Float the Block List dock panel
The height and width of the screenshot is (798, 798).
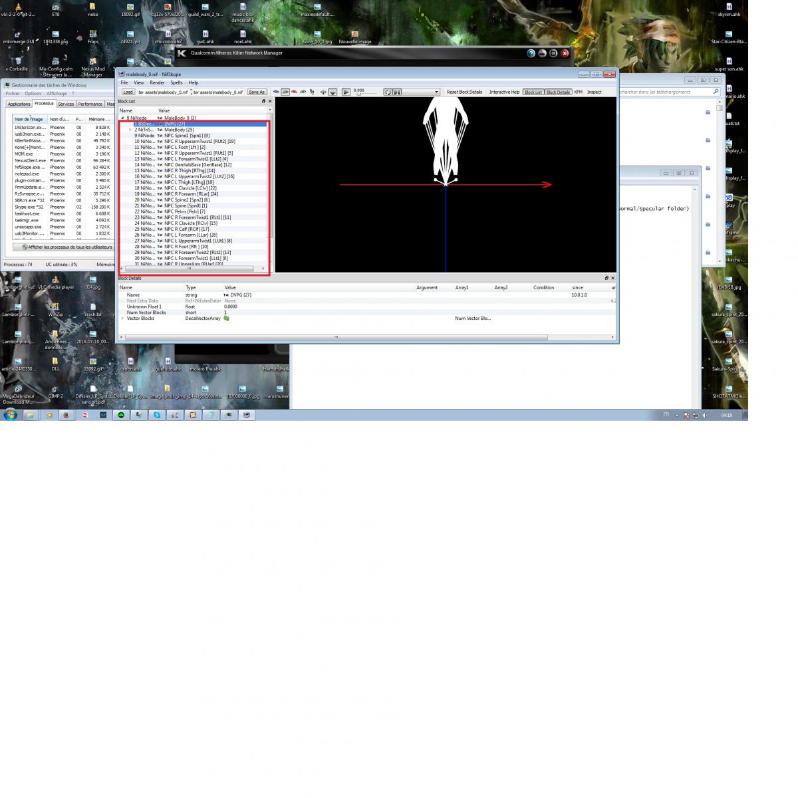click(263, 101)
